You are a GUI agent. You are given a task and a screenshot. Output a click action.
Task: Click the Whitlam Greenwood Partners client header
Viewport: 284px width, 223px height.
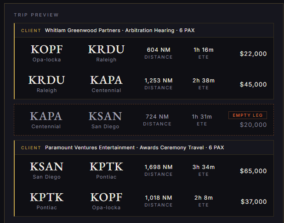[x=144, y=30]
